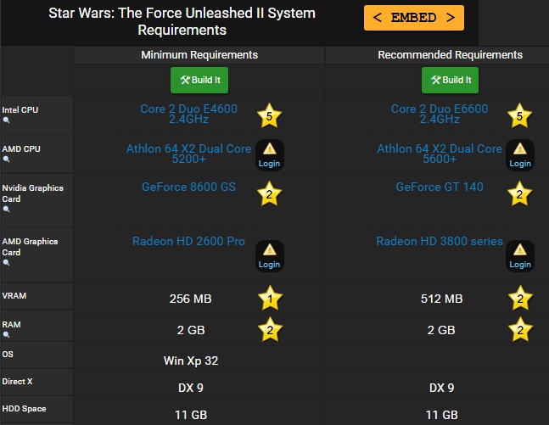Viewport: 549px width, 425px height.
Task: Click star rating beside recommended 512 MB VRAM
Action: (x=520, y=299)
